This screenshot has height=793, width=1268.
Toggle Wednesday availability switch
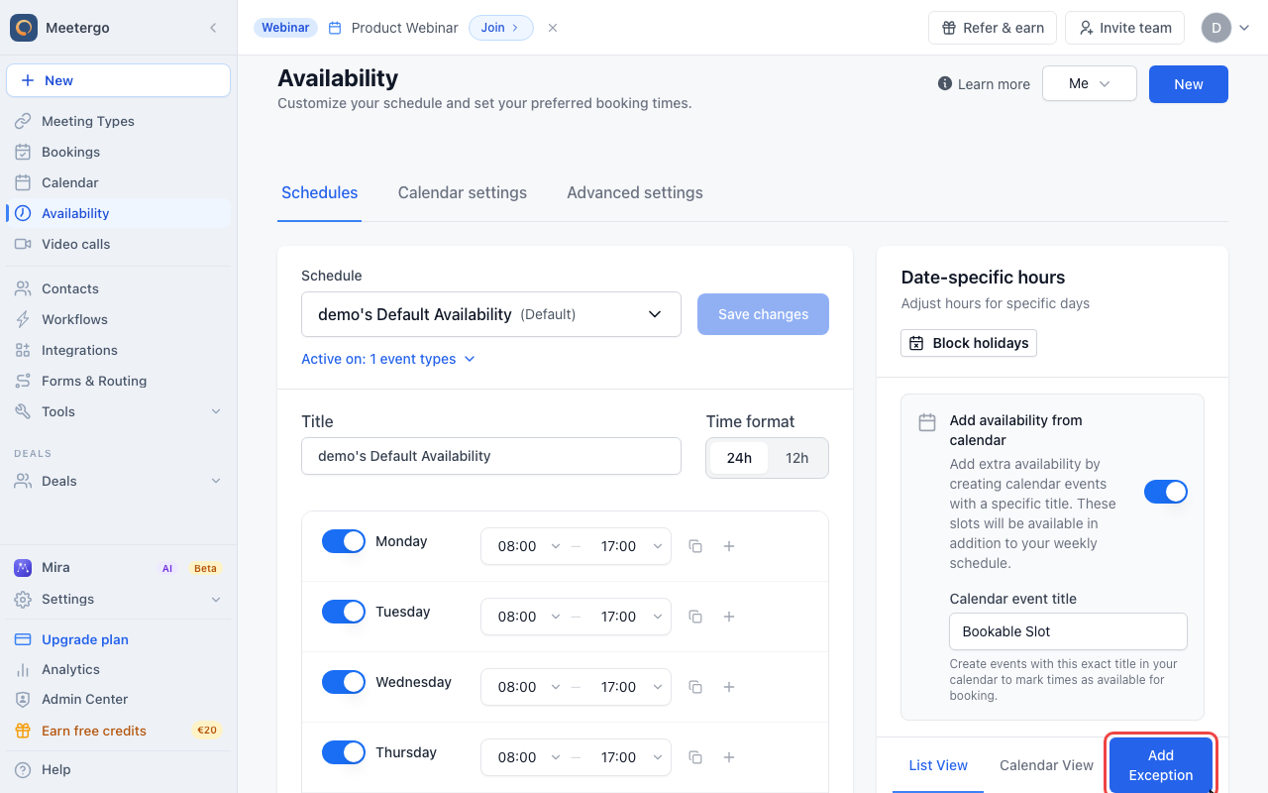344,682
